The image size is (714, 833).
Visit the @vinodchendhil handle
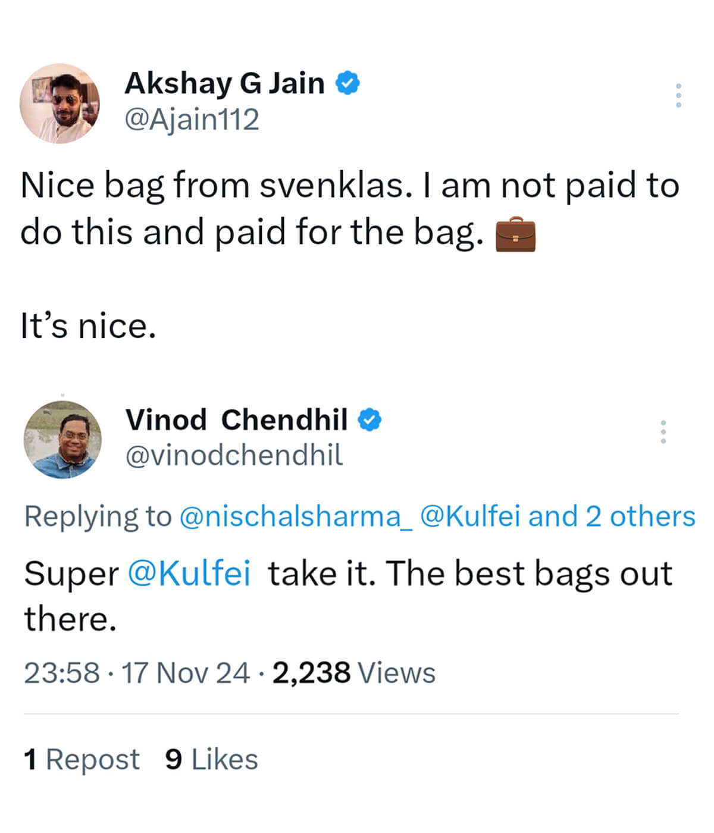[234, 456]
